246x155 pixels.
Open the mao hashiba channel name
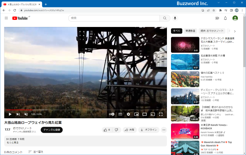point(206,76)
